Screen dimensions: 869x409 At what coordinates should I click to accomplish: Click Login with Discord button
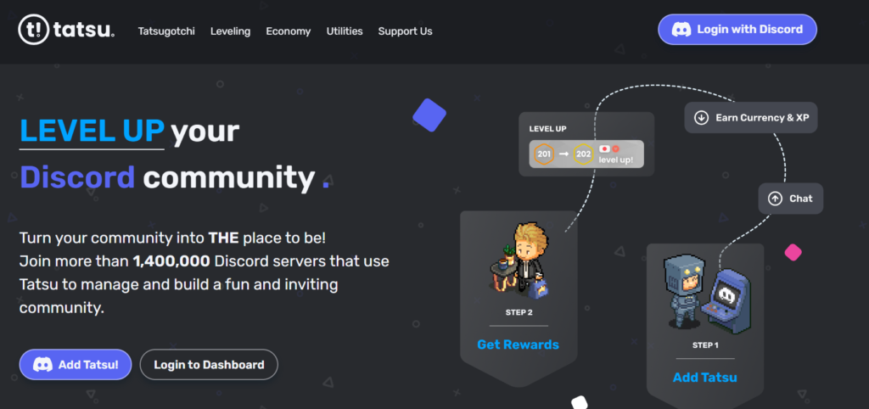(x=737, y=30)
